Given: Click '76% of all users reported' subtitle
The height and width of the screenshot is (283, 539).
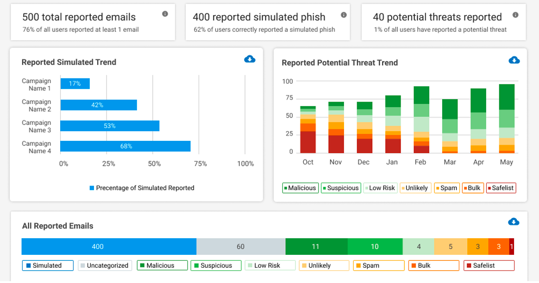Looking at the screenshot, I should tap(81, 30).
